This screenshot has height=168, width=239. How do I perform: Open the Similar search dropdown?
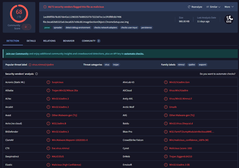pos(213,7)
